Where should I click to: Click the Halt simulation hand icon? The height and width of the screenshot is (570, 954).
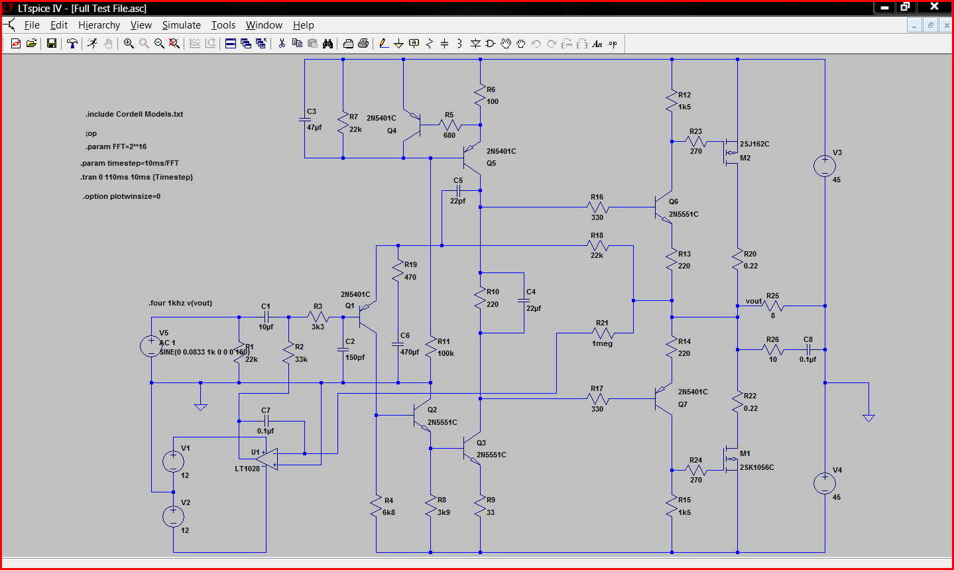[107, 44]
